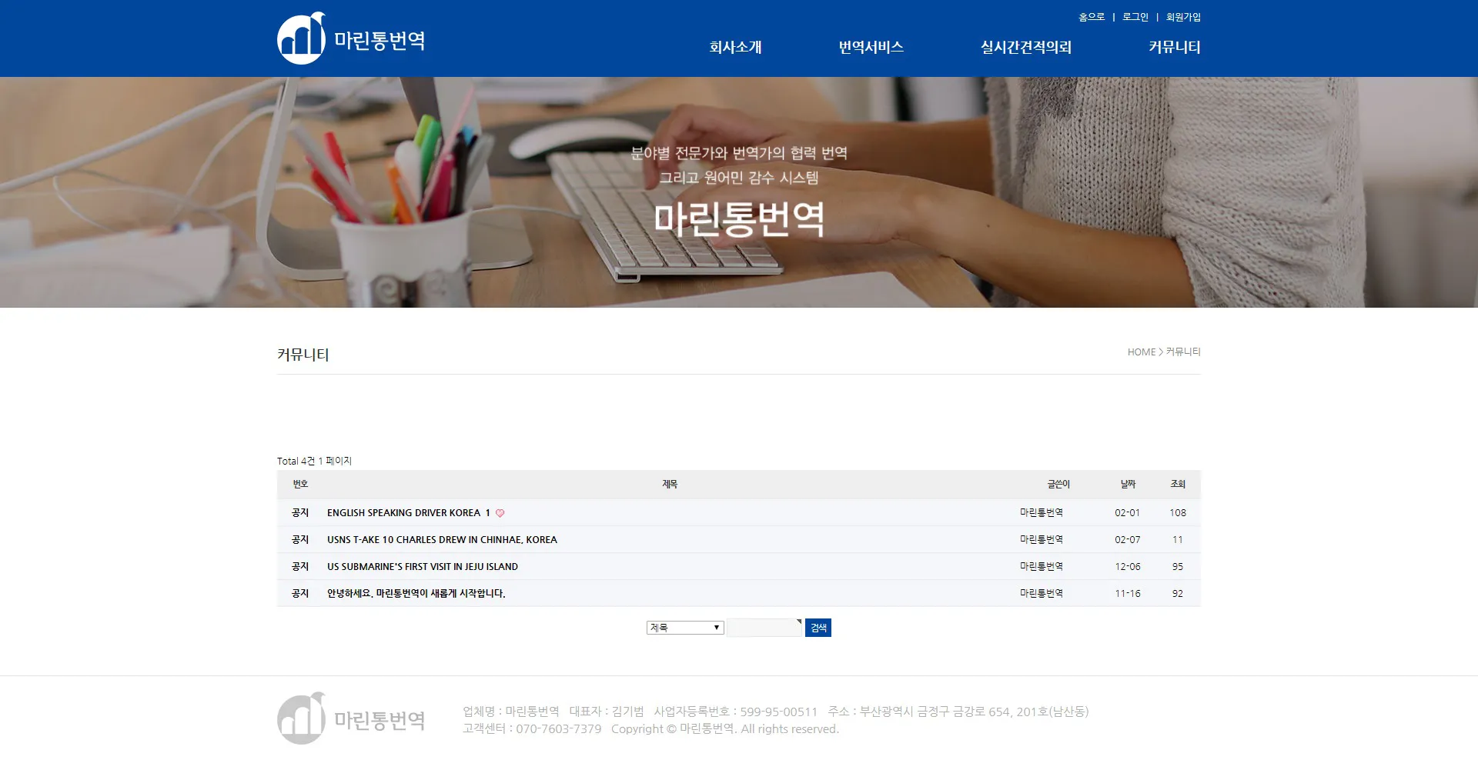Image resolution: width=1478 pixels, height=760 pixels.
Task: Click the 날짜 column header
Action: click(x=1128, y=484)
